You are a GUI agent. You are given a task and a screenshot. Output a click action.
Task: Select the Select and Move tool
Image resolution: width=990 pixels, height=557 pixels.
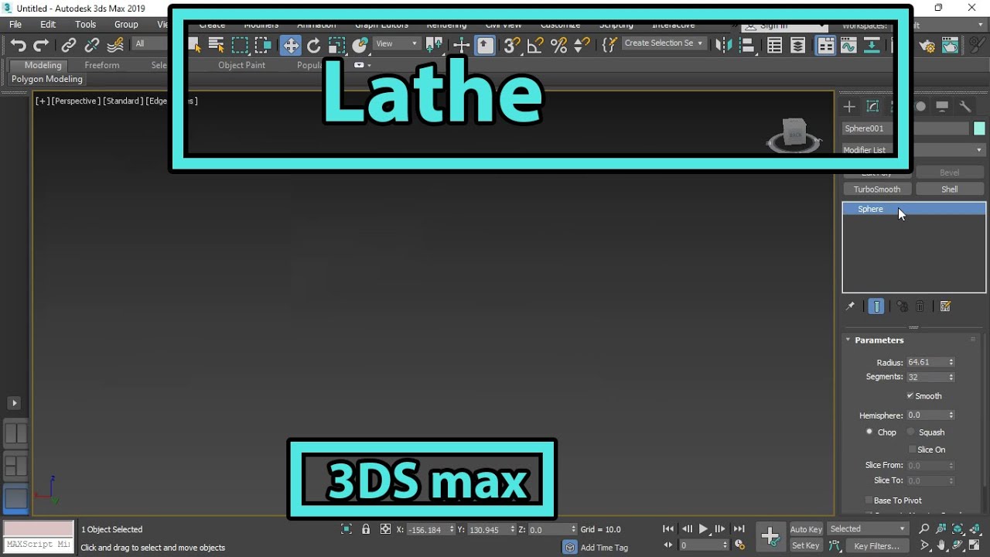pos(291,46)
